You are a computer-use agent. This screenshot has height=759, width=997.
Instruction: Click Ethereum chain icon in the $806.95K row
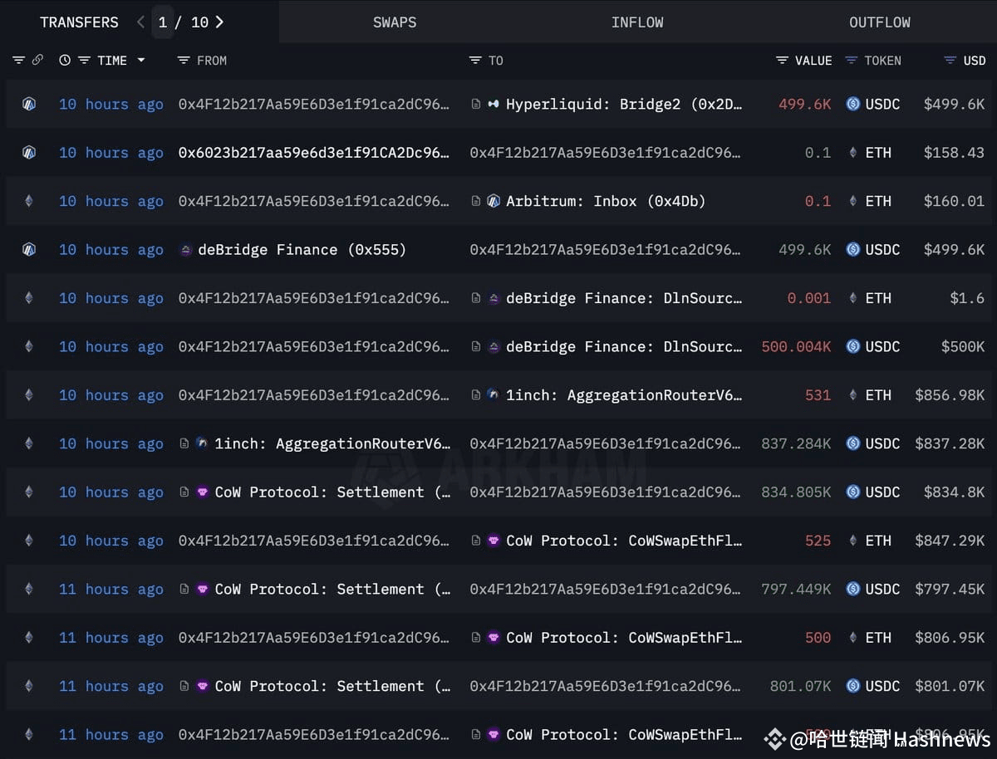click(x=29, y=638)
